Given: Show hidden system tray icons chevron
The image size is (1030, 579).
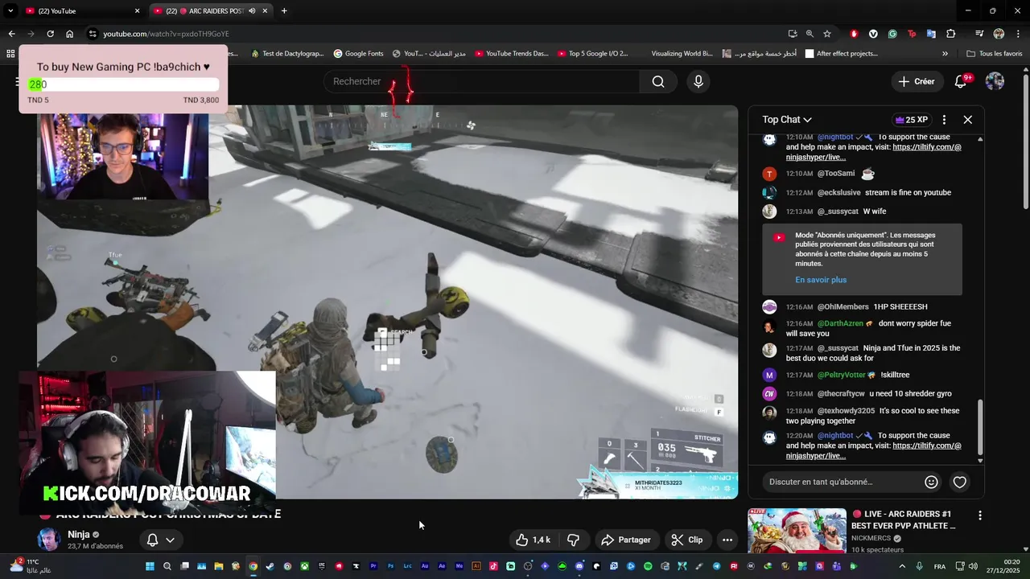Looking at the screenshot, I should 902,566.
